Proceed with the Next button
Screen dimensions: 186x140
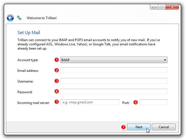[x=139, y=127]
